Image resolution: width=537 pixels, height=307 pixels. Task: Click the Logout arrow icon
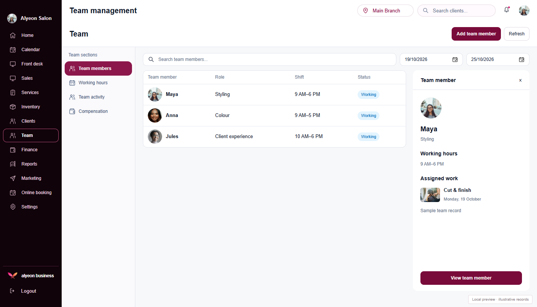click(12, 291)
